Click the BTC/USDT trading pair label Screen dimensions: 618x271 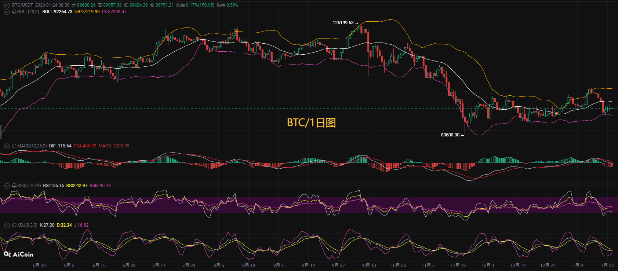pos(22,5)
